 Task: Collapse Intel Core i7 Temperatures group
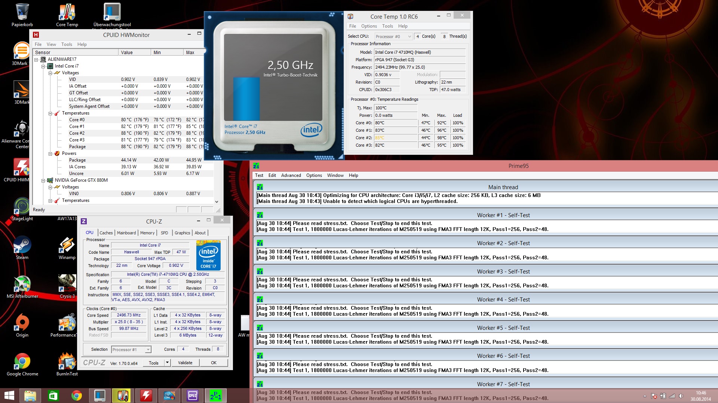tap(50, 113)
